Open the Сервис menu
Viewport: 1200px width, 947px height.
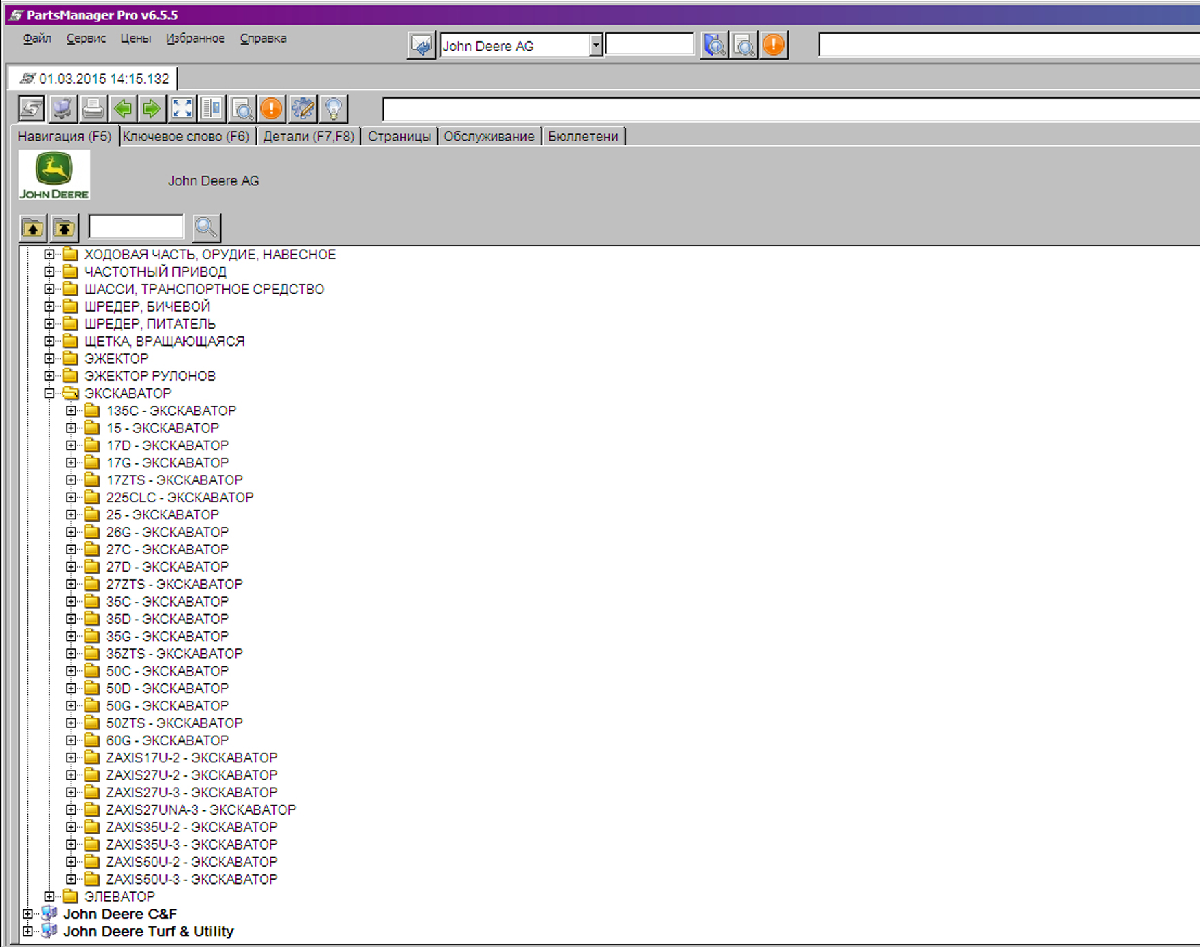point(86,38)
